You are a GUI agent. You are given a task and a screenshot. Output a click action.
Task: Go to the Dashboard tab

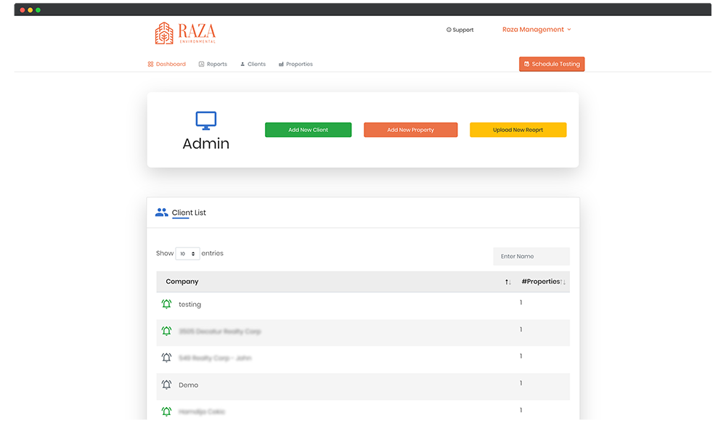pyautogui.click(x=167, y=64)
